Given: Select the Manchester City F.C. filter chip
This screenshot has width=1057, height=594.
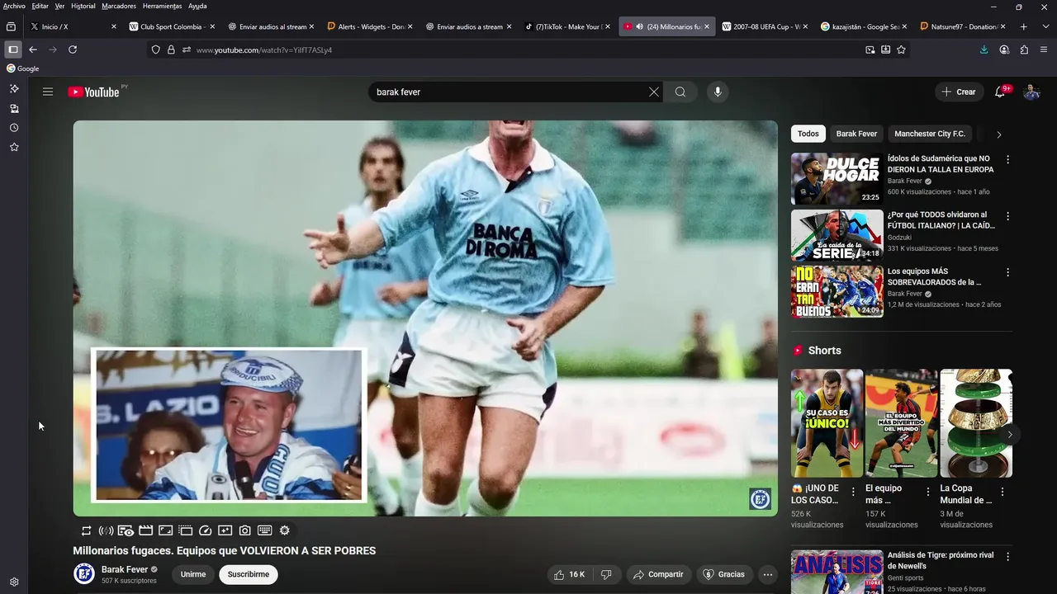Looking at the screenshot, I should point(930,134).
